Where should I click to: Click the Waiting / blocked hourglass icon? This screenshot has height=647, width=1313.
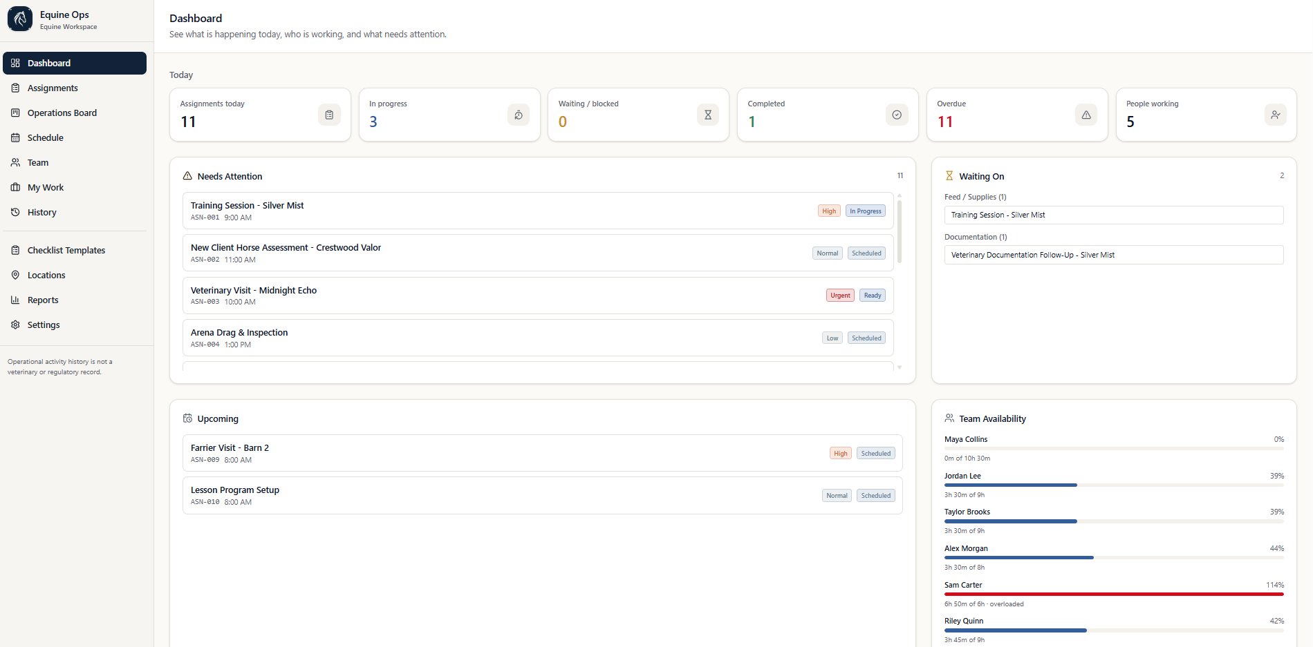click(708, 115)
